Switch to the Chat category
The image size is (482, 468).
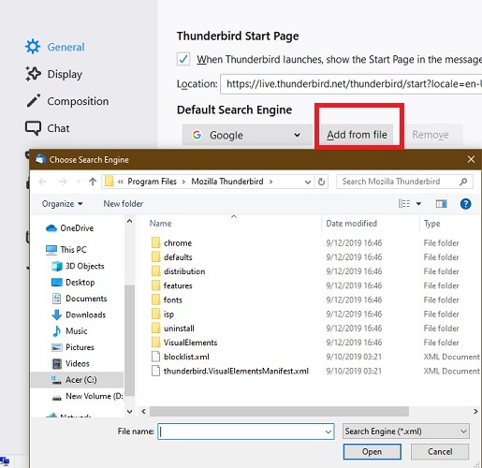coord(58,128)
